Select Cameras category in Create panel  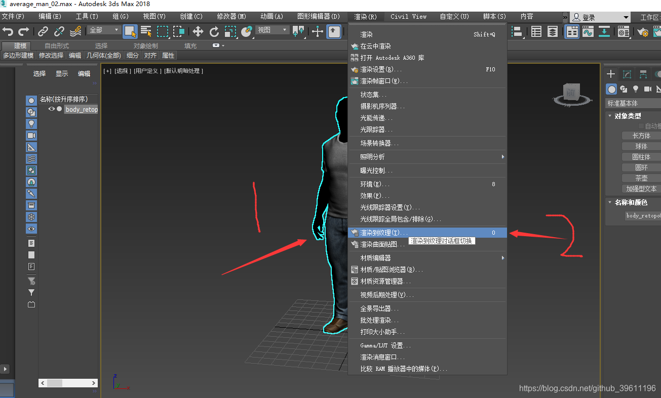(x=647, y=89)
